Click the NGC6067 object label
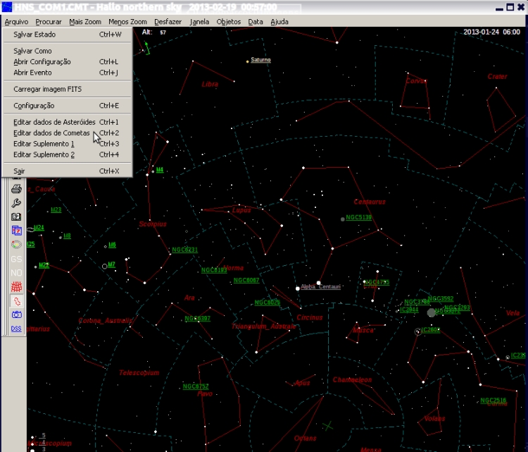528x452 pixels. pyautogui.click(x=246, y=280)
